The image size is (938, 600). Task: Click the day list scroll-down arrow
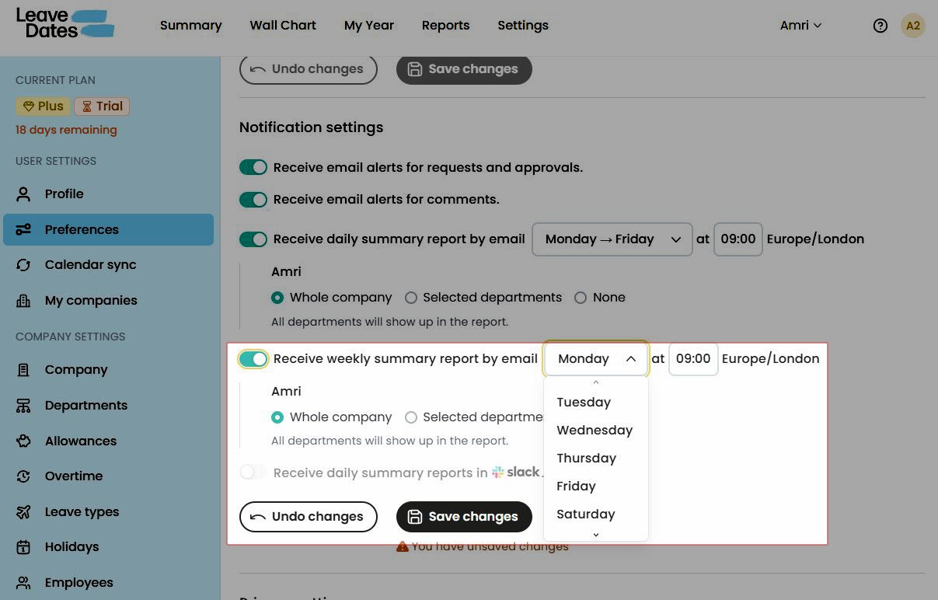click(596, 535)
